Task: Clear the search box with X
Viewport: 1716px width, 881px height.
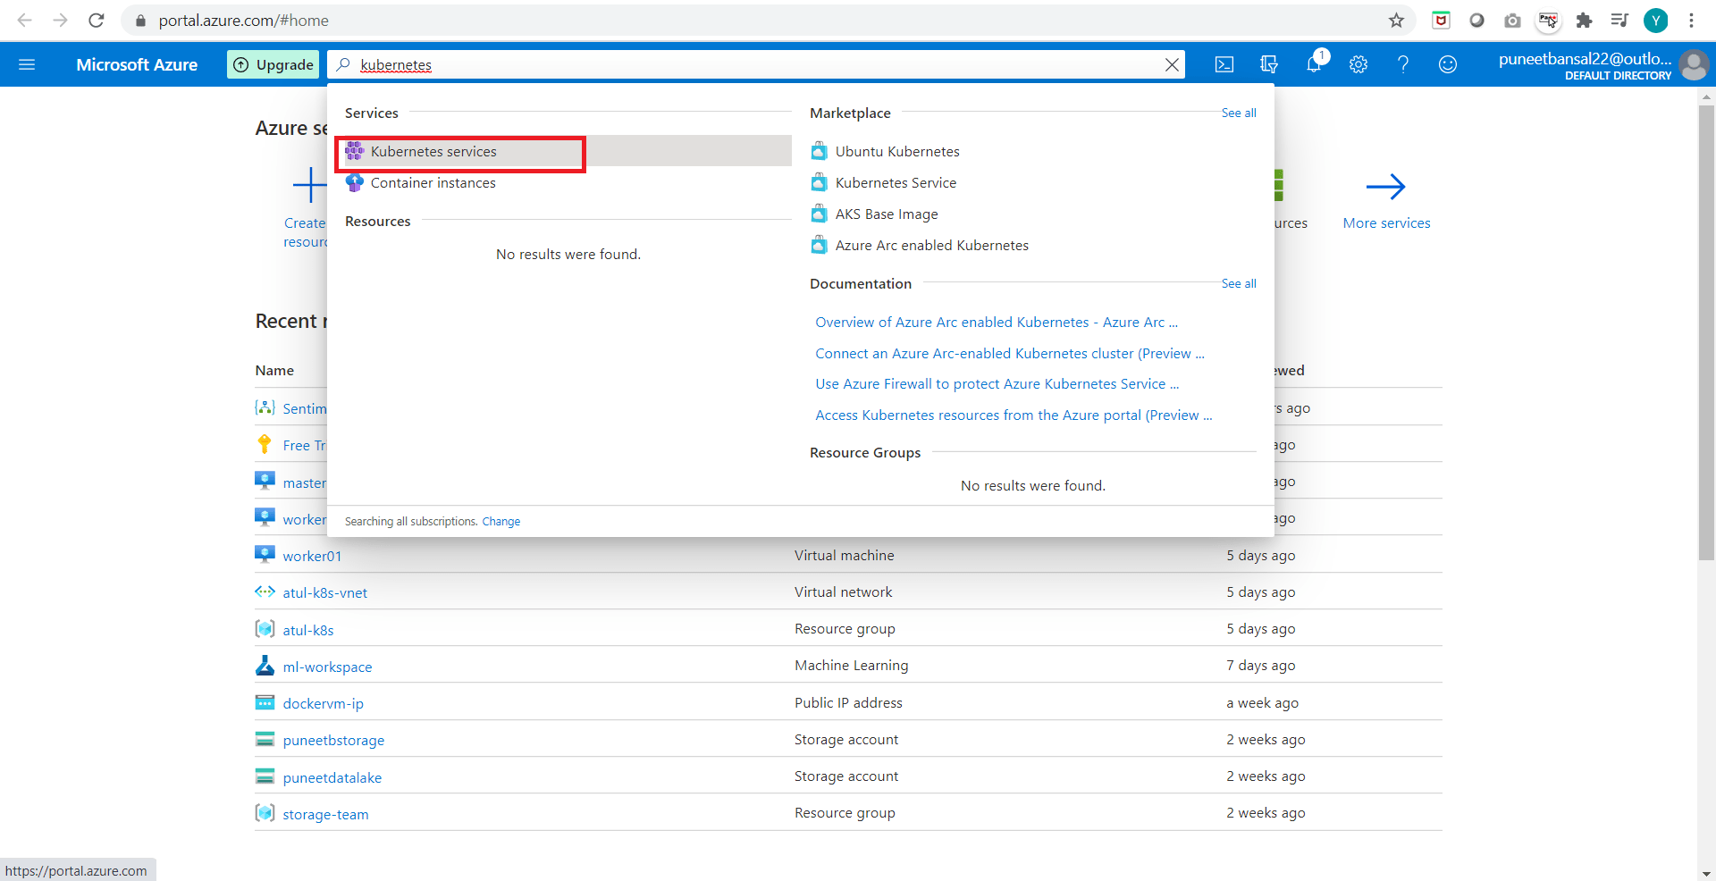Action: point(1172,64)
